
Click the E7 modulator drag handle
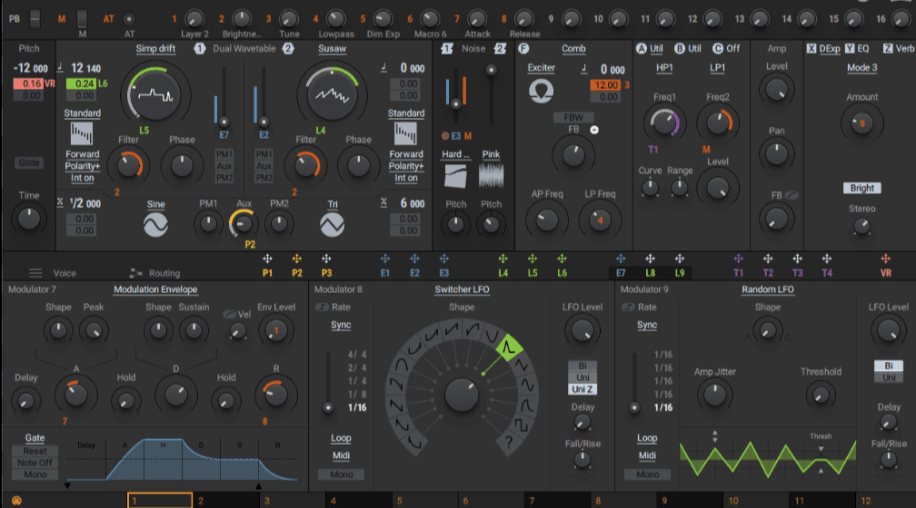[621, 259]
